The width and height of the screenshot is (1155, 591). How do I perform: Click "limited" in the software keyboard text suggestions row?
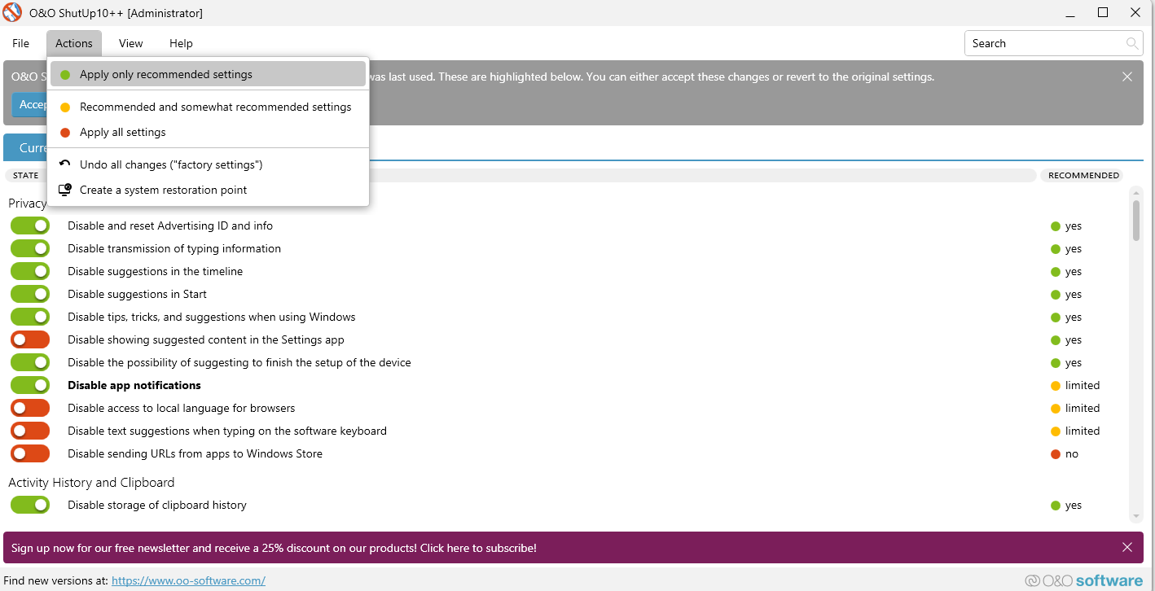pos(1083,431)
